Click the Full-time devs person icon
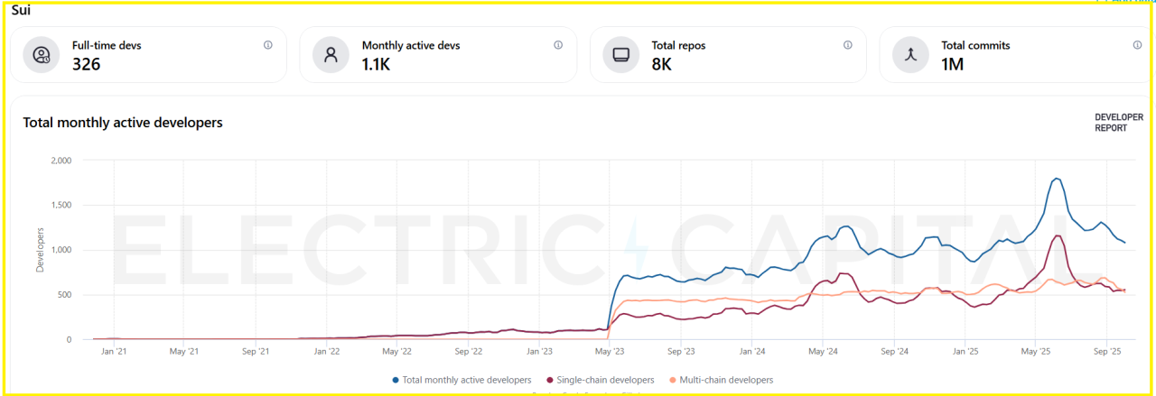Image resolution: width=1156 pixels, height=396 pixels. pyautogui.click(x=42, y=54)
